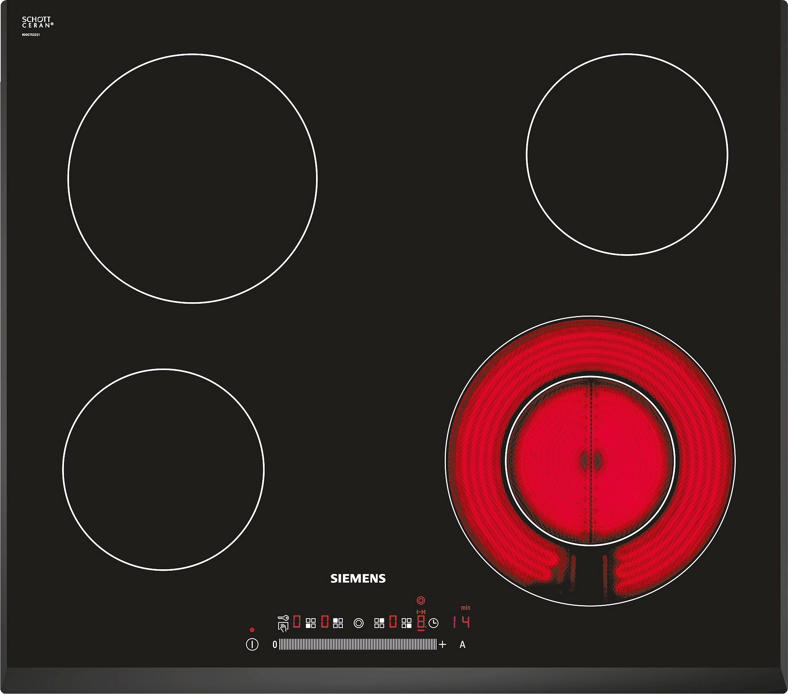The width and height of the screenshot is (788, 694).
Task: Touch the red dual-ring active indicator
Action: click(421, 601)
